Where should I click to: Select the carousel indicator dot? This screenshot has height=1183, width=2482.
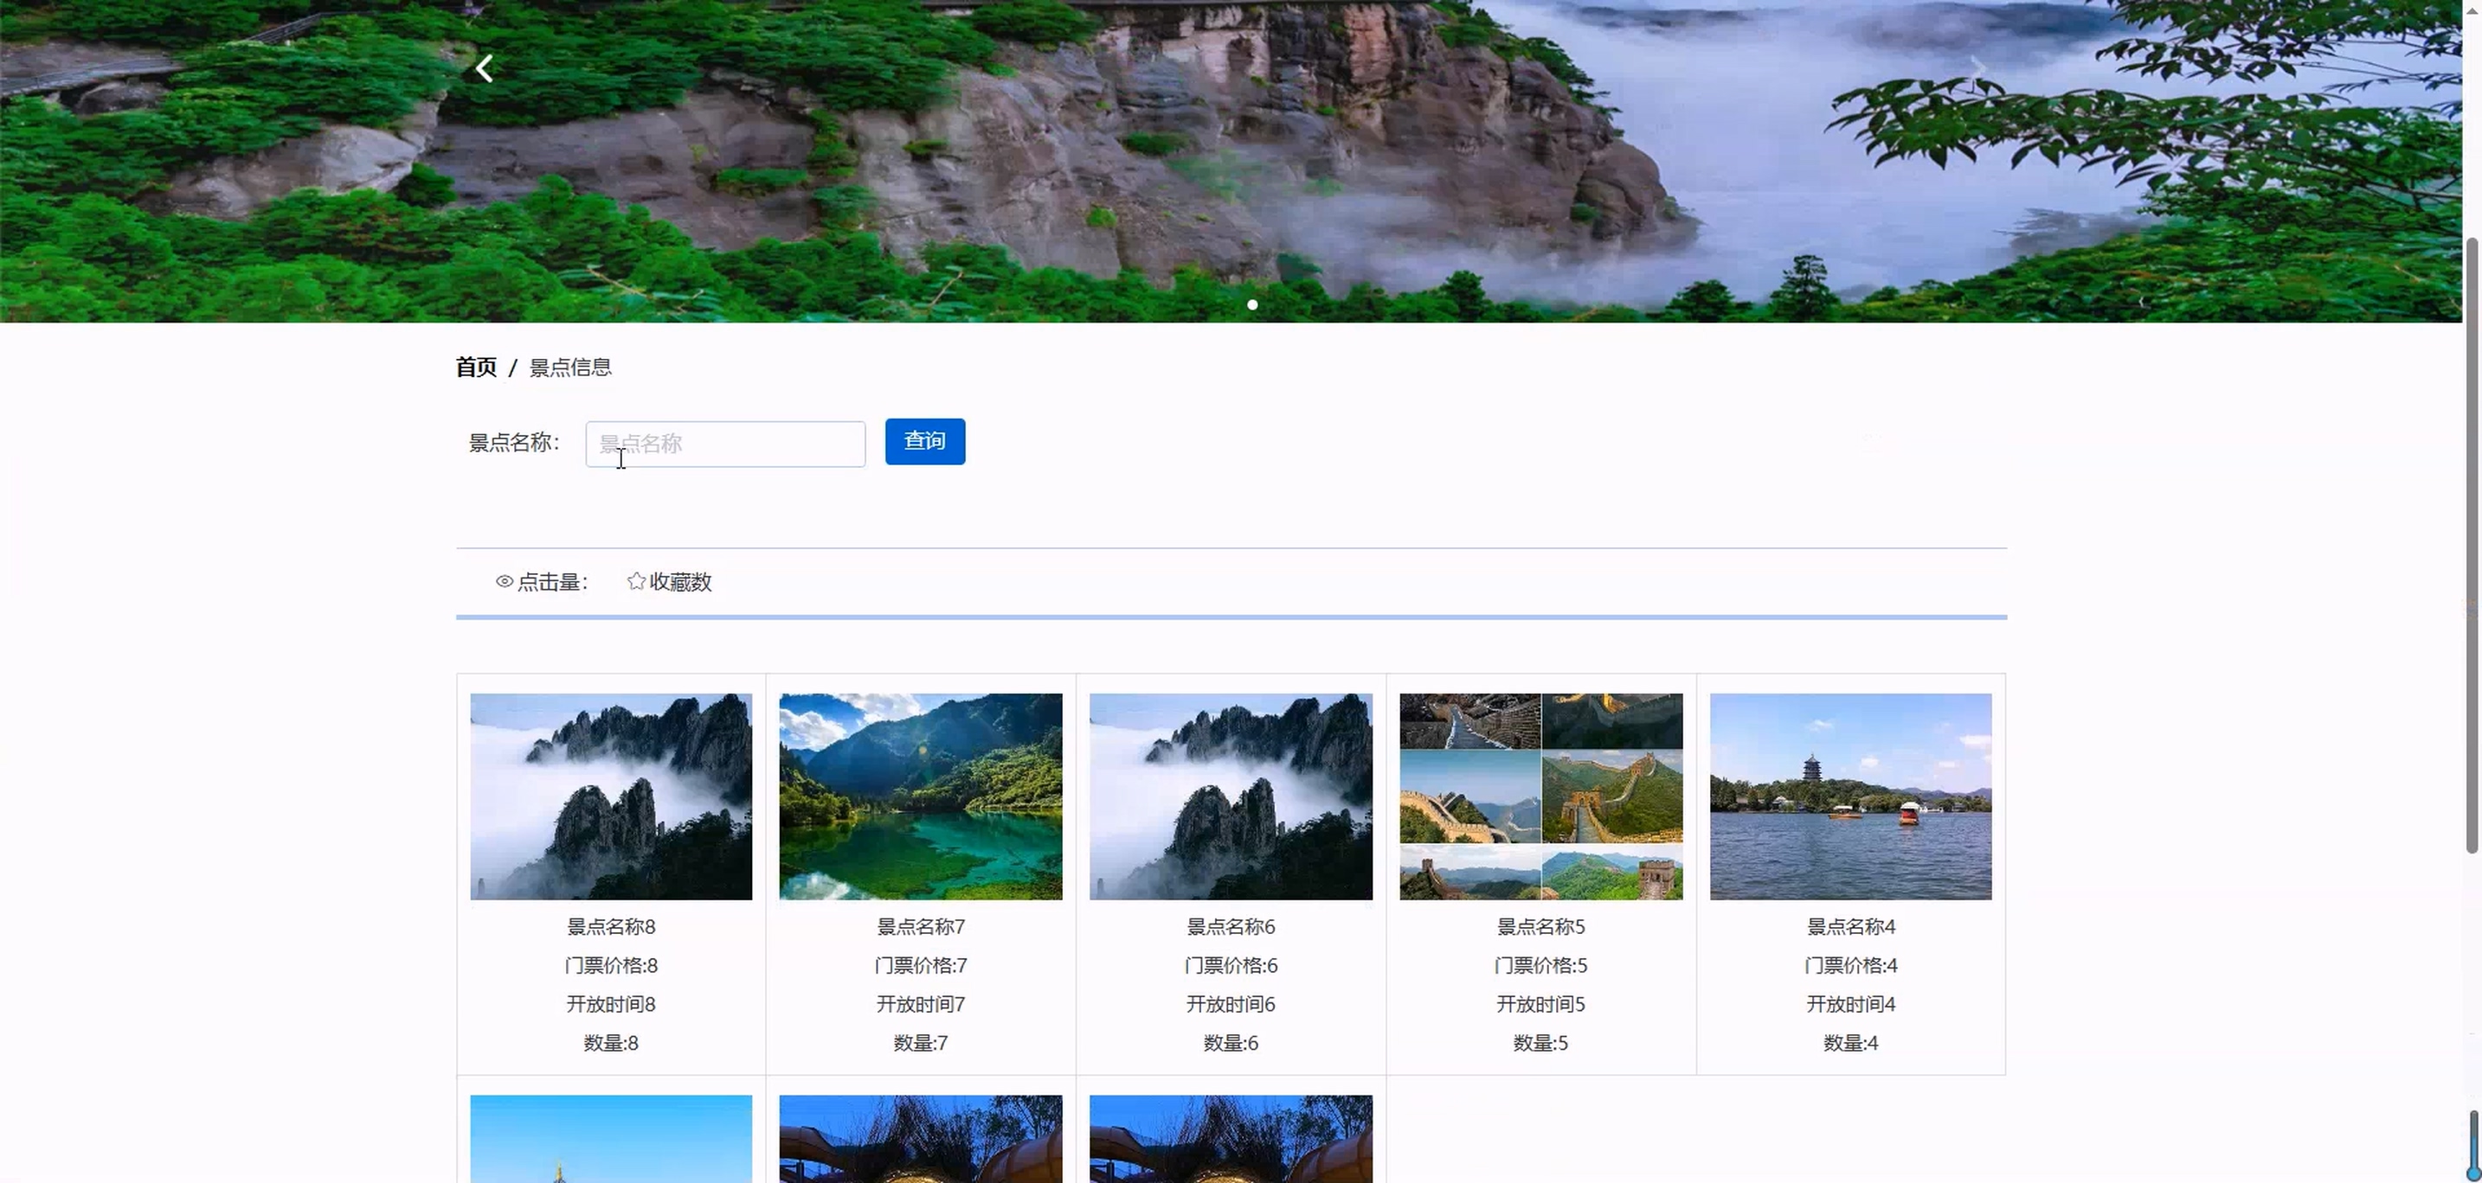point(1251,304)
